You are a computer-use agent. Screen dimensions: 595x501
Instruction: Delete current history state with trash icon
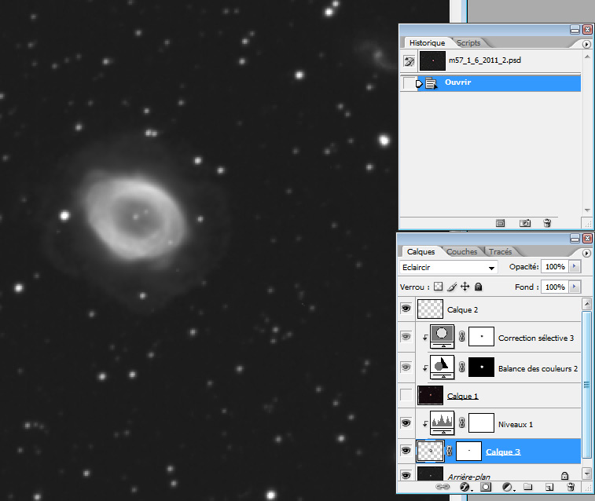tap(547, 223)
